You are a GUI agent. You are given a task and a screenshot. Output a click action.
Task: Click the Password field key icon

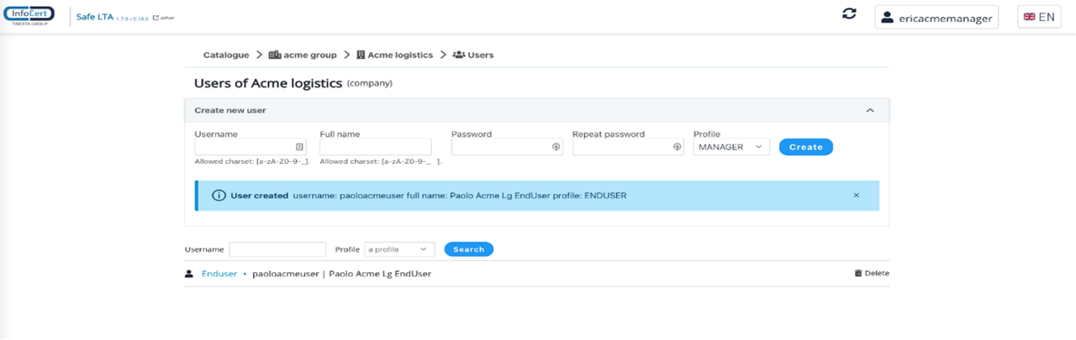tap(556, 147)
